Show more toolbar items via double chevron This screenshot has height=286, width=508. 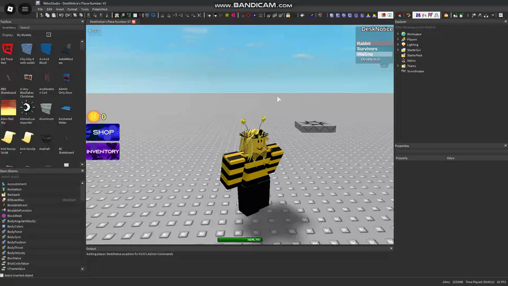tap(493, 15)
